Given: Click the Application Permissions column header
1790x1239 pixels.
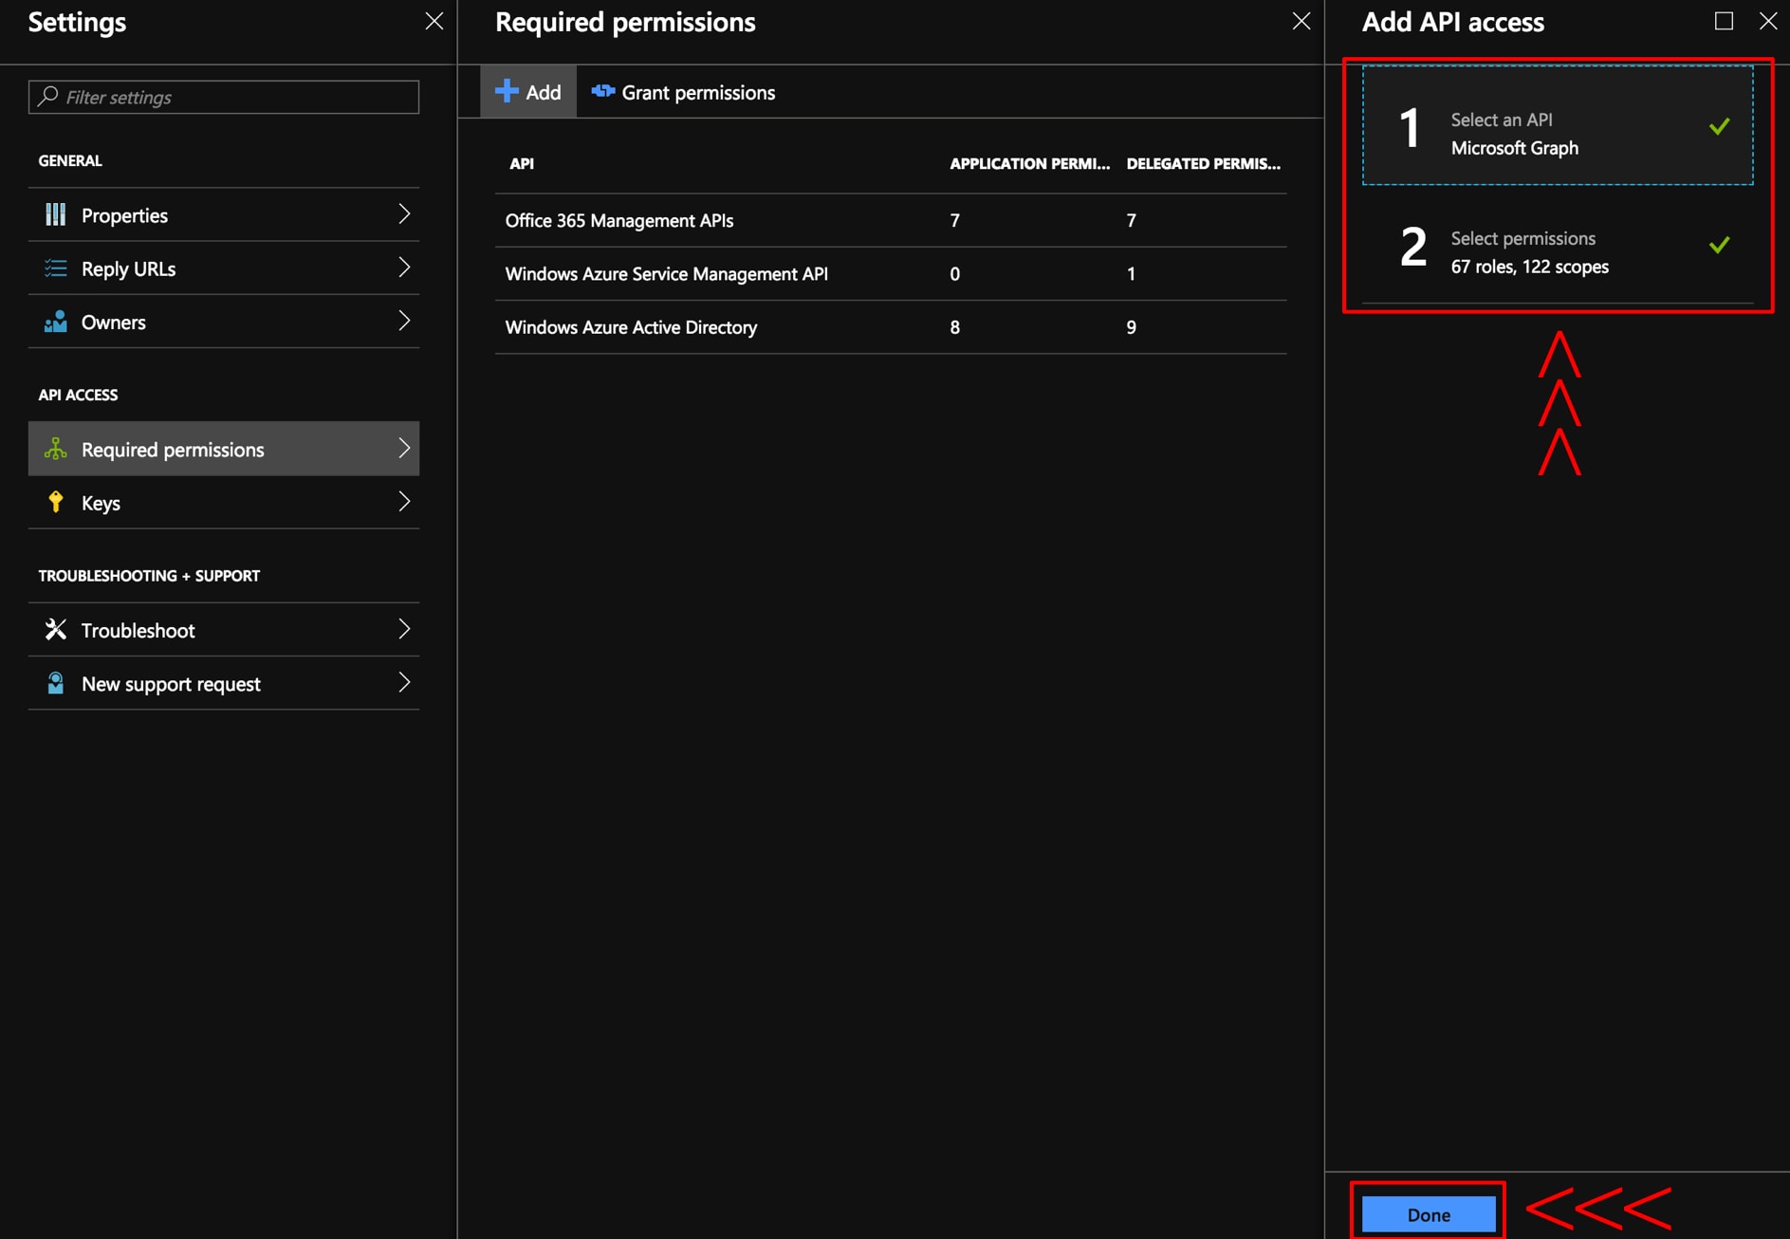Looking at the screenshot, I should (x=1029, y=163).
